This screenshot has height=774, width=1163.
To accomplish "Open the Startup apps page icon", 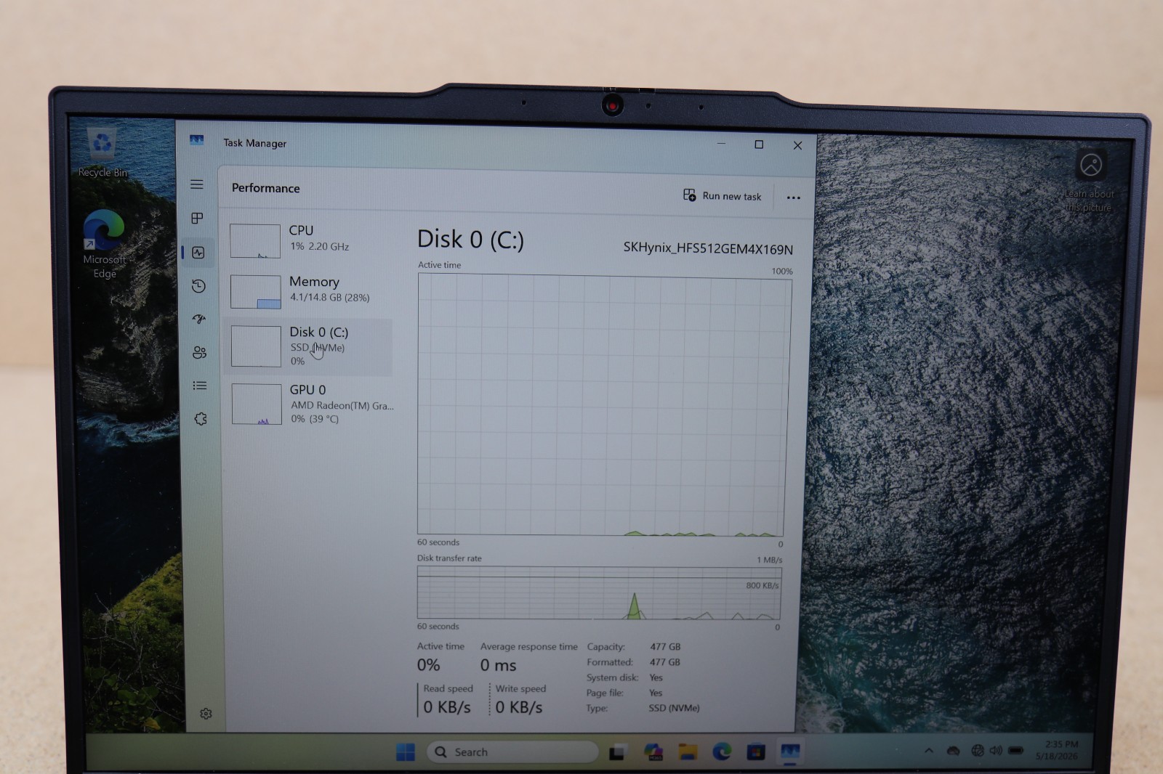I will tap(199, 319).
